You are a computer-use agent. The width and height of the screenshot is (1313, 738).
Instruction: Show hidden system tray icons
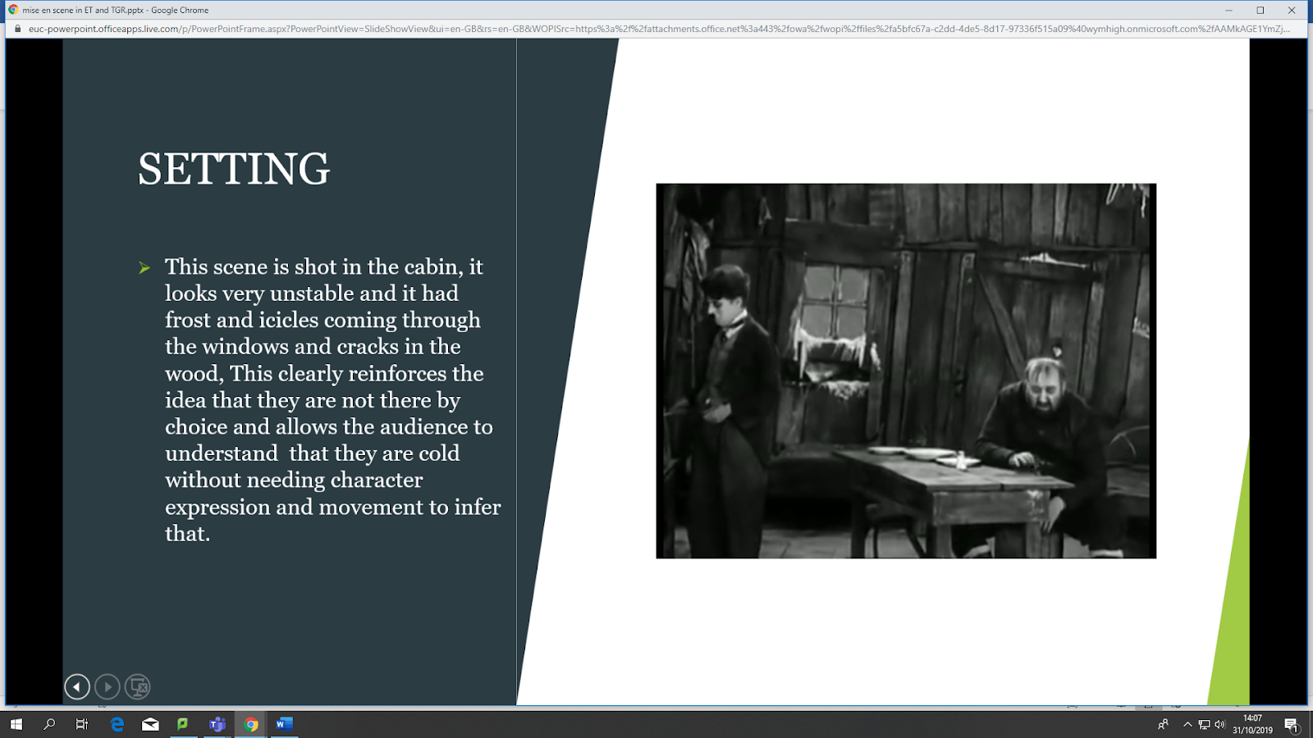[1187, 724]
